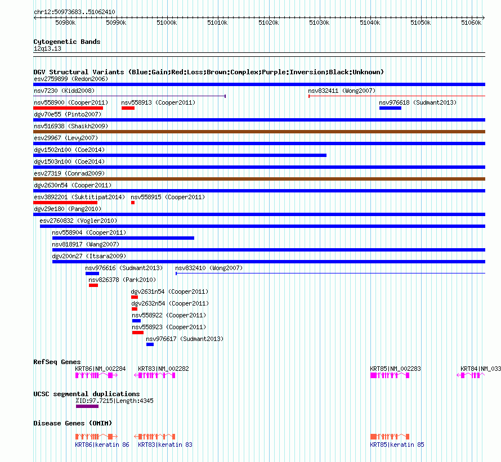The height and width of the screenshot is (462, 501).
Task: Select the UCSC segmental duplications title
Action: pyautogui.click(x=87, y=394)
